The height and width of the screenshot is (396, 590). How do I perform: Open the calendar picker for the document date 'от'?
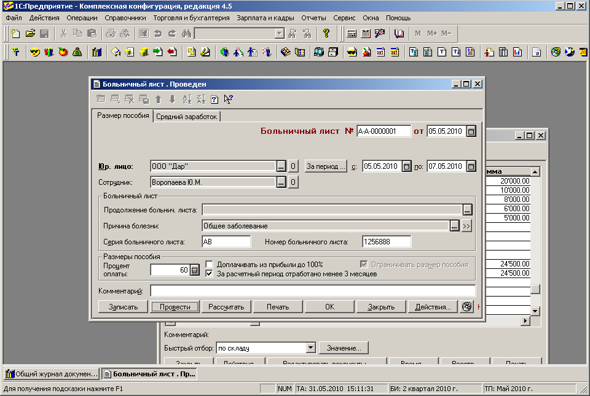pos(471,131)
